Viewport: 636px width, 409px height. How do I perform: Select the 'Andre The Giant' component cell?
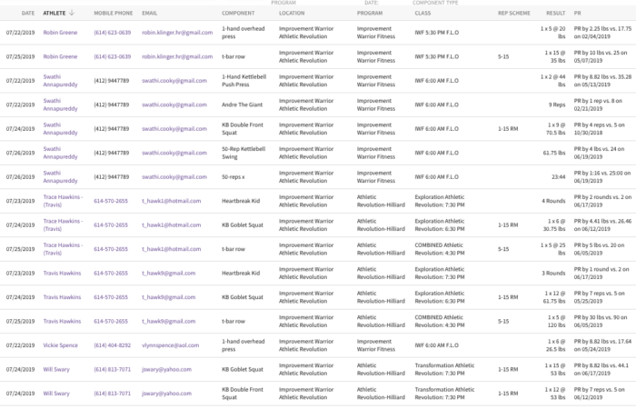click(243, 105)
